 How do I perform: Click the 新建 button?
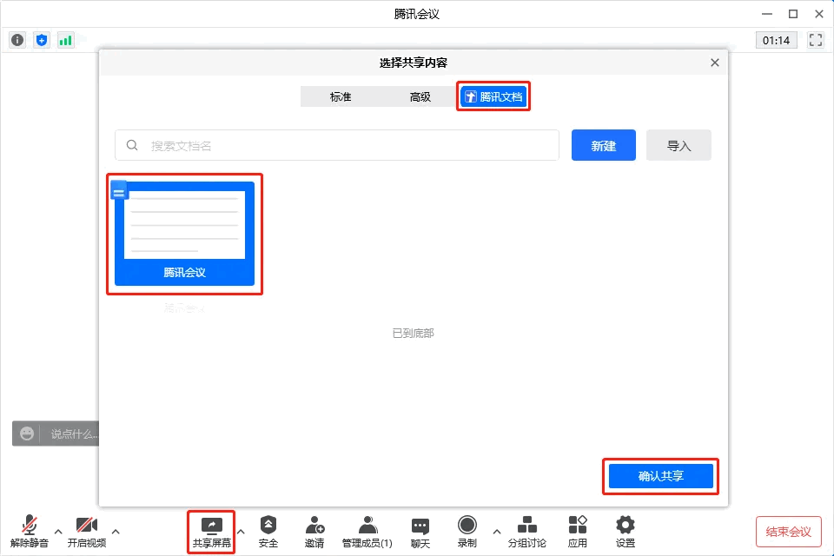[603, 145]
